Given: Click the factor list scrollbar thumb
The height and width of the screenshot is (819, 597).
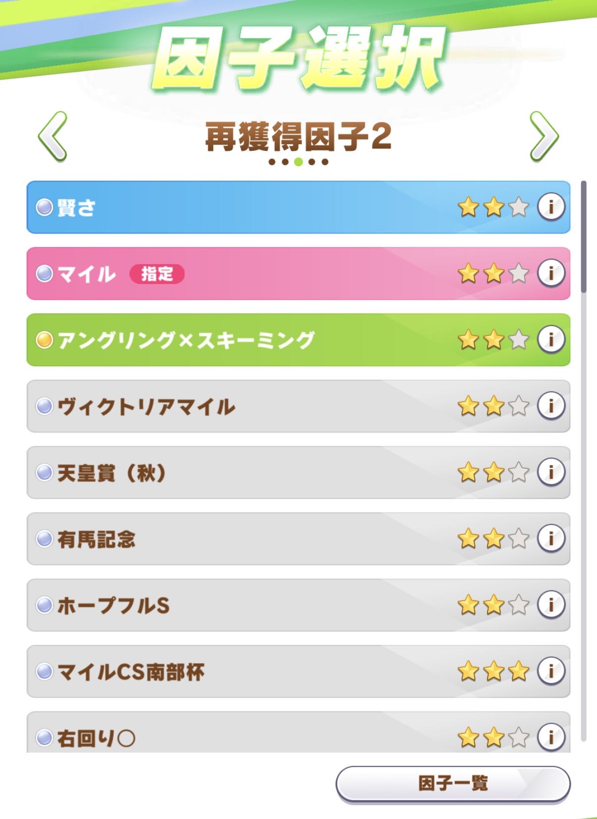Looking at the screenshot, I should [x=584, y=237].
